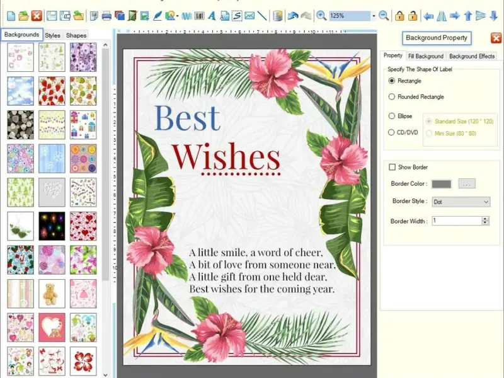Screen dimensions: 504x378
Task: Select Standard Size (120 * 120) option
Action: click(x=429, y=121)
